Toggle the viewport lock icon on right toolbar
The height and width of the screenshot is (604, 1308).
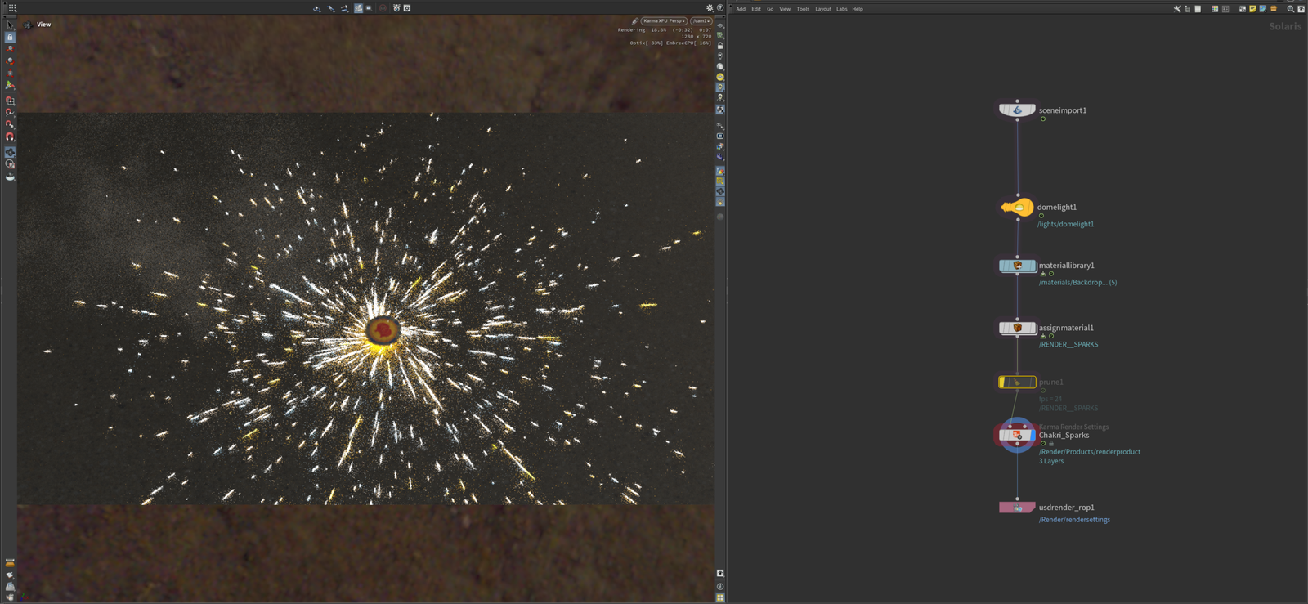pos(720,46)
